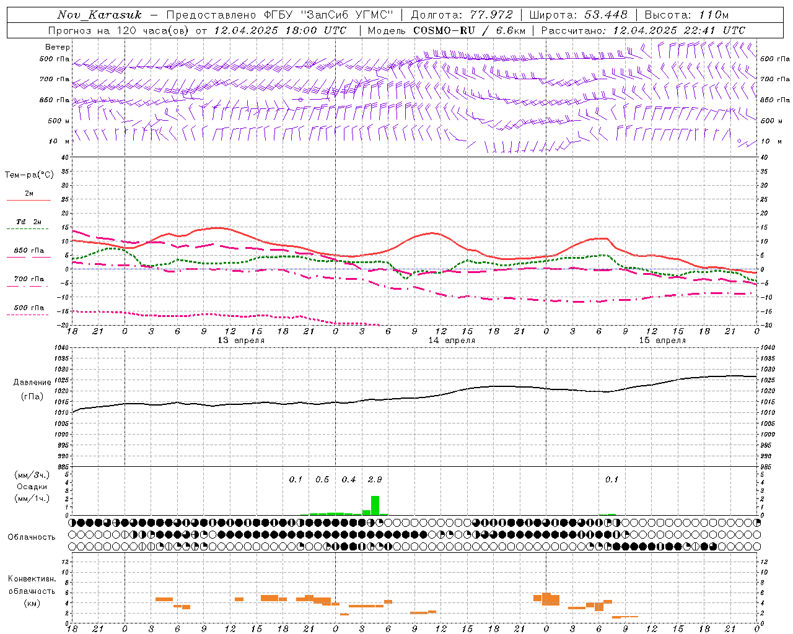Click the dotted pink line sample under legend 500 гПа

pos(28,315)
